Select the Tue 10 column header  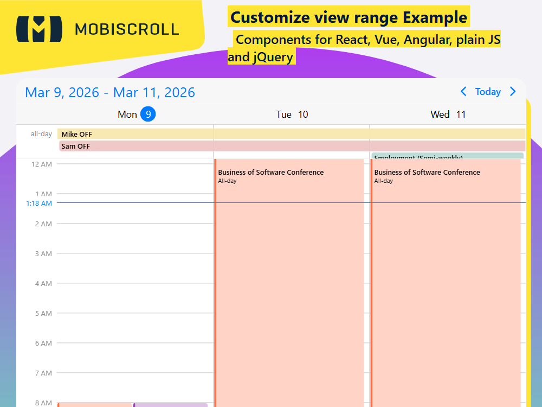tap(291, 114)
